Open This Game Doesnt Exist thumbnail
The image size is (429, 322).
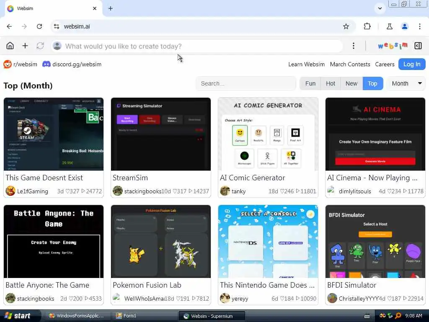[x=54, y=134]
